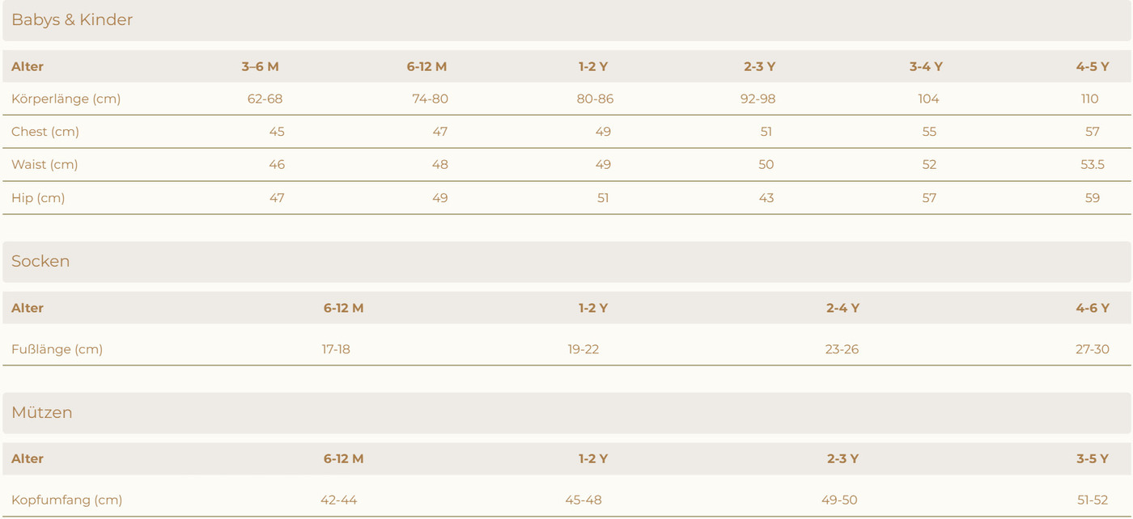Click the 'Waist (cm)' row label
1133x519 pixels.
45,165
